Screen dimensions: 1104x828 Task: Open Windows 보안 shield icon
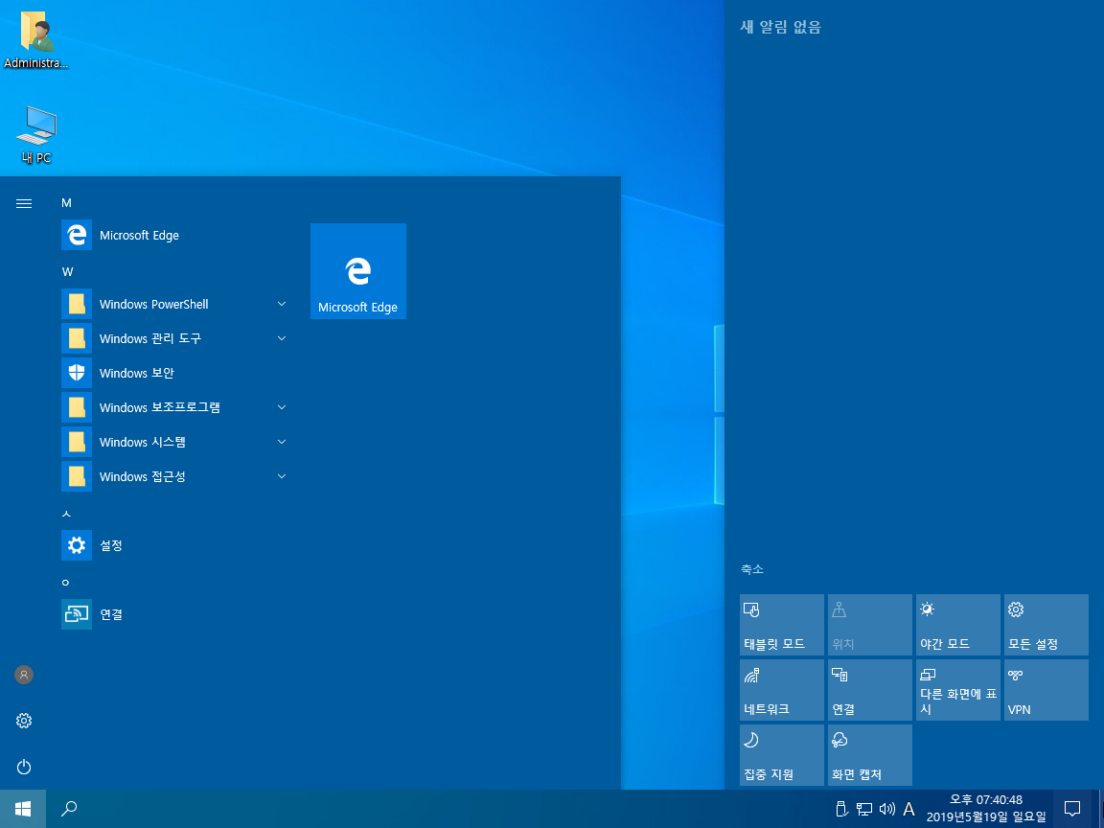click(77, 373)
